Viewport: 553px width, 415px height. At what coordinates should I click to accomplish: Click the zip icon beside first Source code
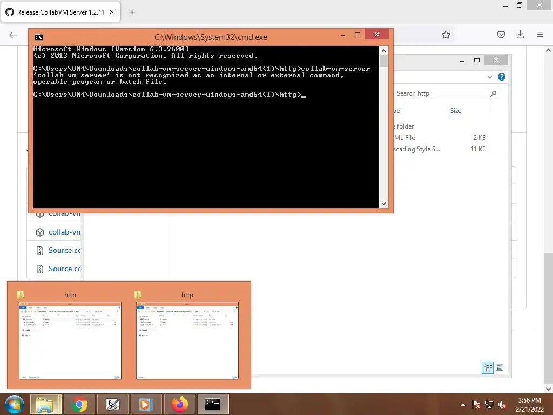[40, 251]
